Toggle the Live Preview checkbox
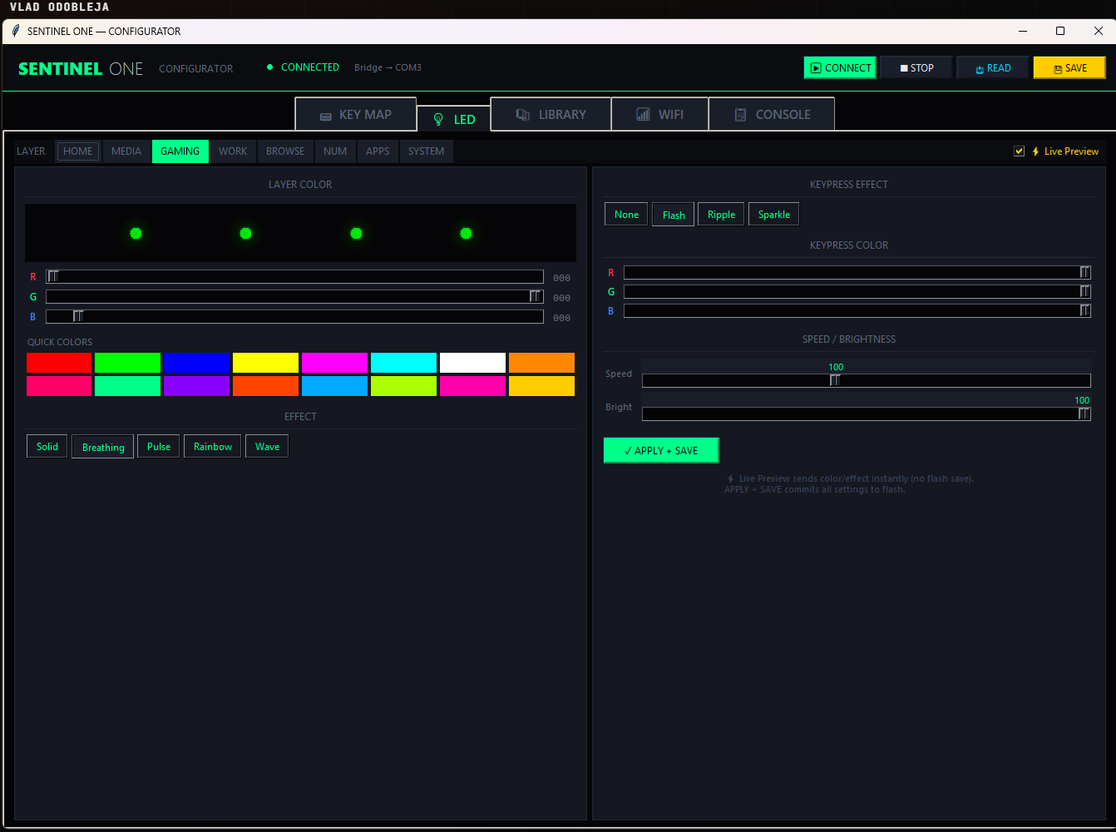Screen dimensions: 1116x832 (1019, 151)
